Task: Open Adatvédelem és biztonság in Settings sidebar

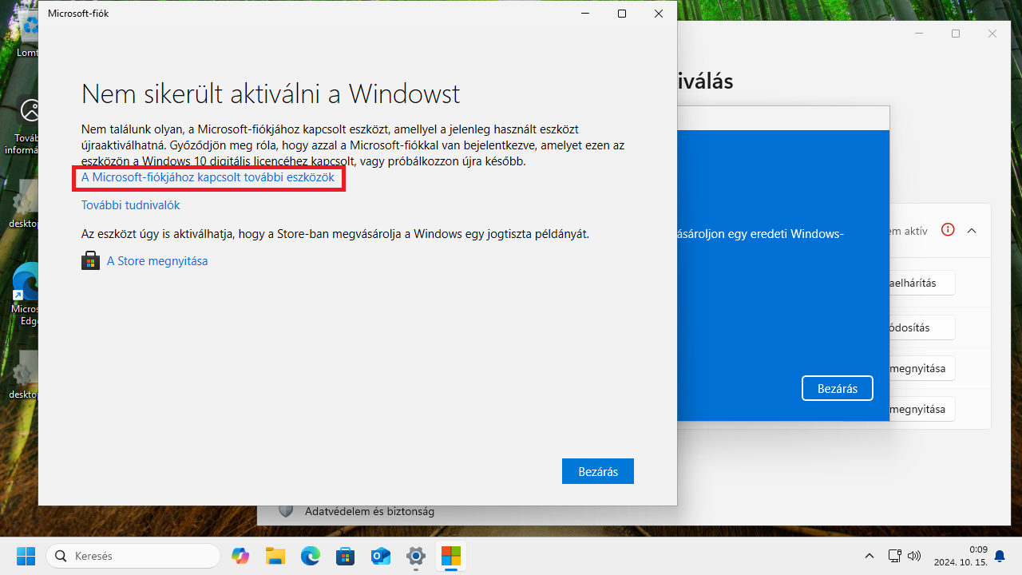Action: tap(370, 511)
